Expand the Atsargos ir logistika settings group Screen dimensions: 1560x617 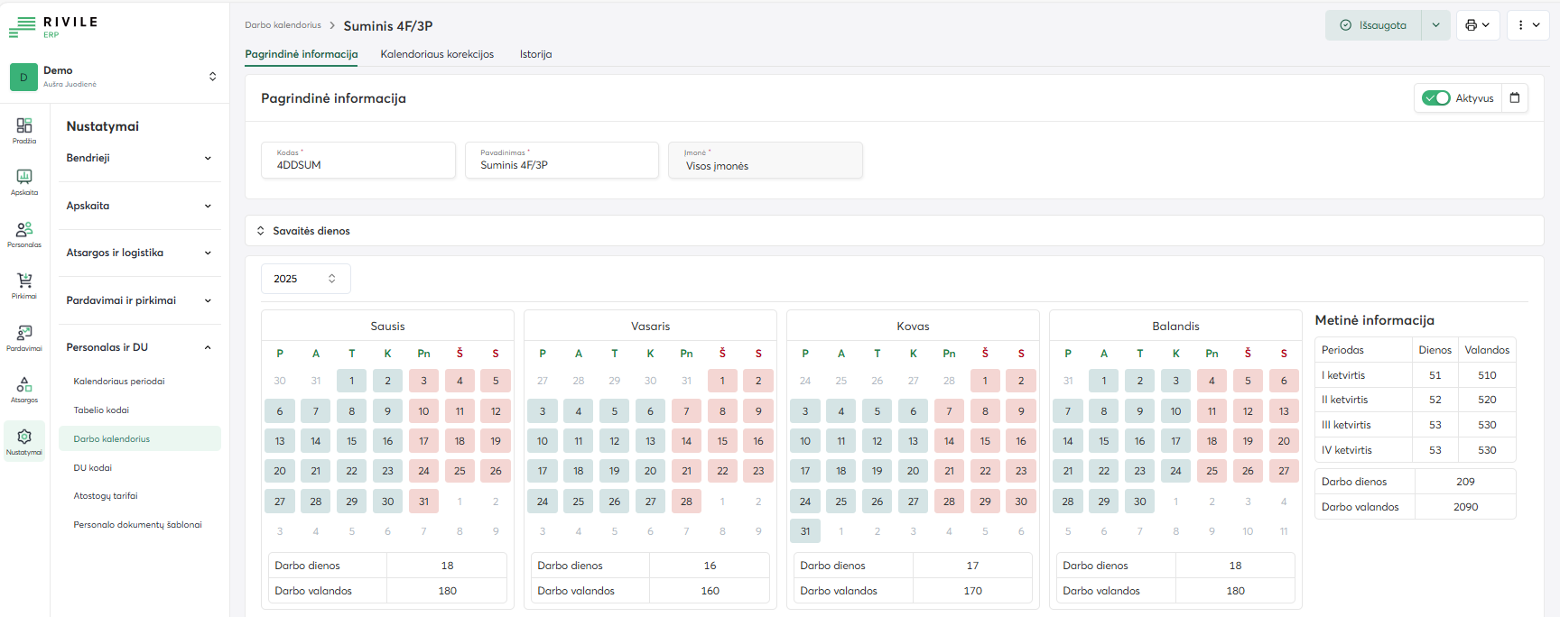pos(139,253)
